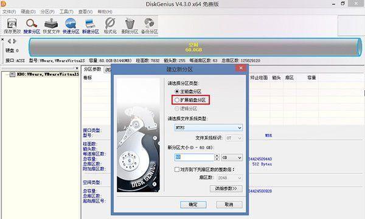Close the disk map bar with small x

click(2, 40)
